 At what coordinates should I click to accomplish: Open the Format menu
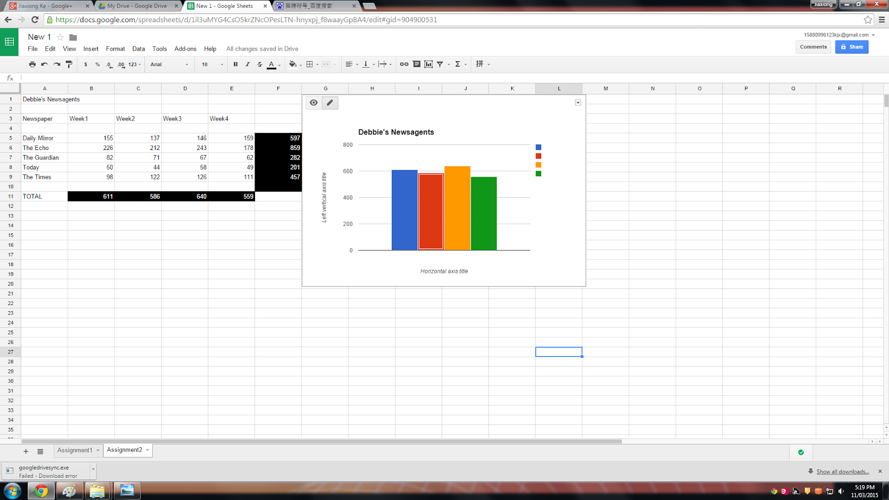click(115, 49)
